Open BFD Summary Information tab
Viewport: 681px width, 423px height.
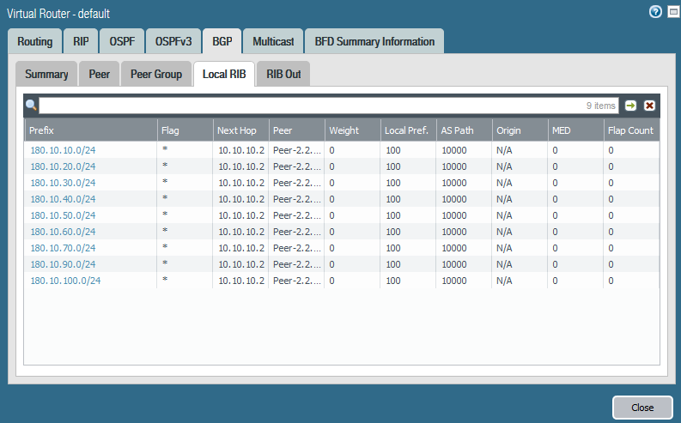click(374, 41)
